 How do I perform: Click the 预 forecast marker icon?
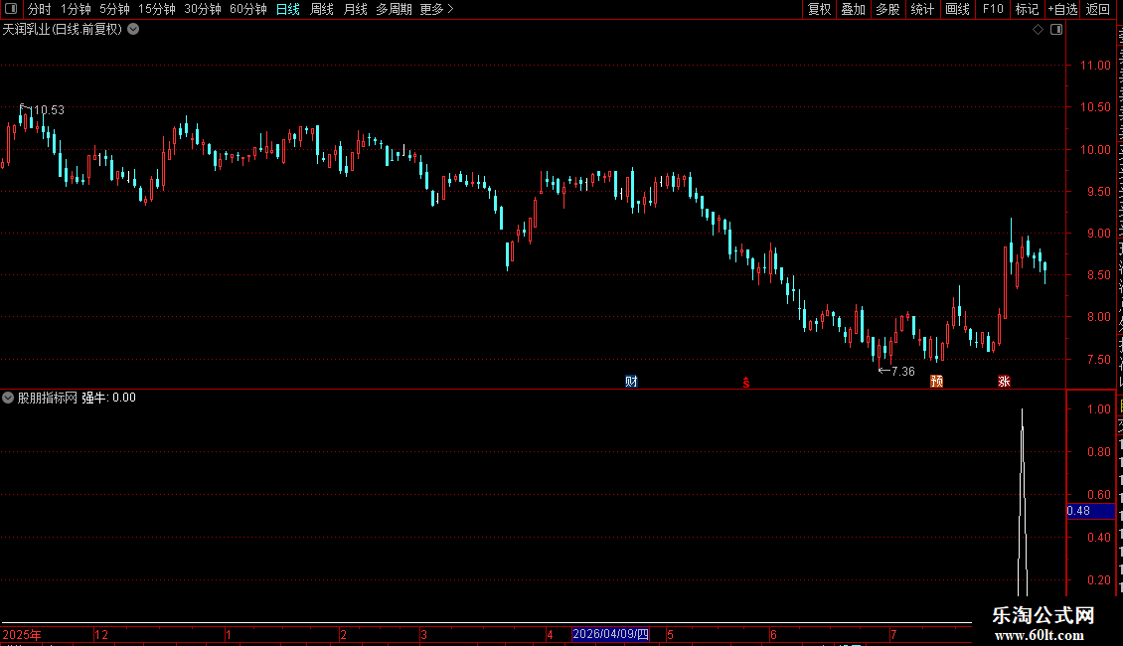tap(937, 381)
